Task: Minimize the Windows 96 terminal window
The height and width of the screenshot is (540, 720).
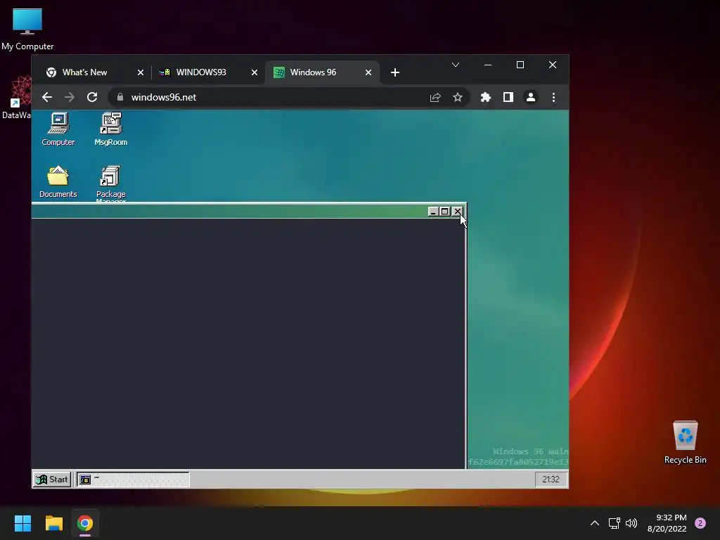Action: pos(433,211)
